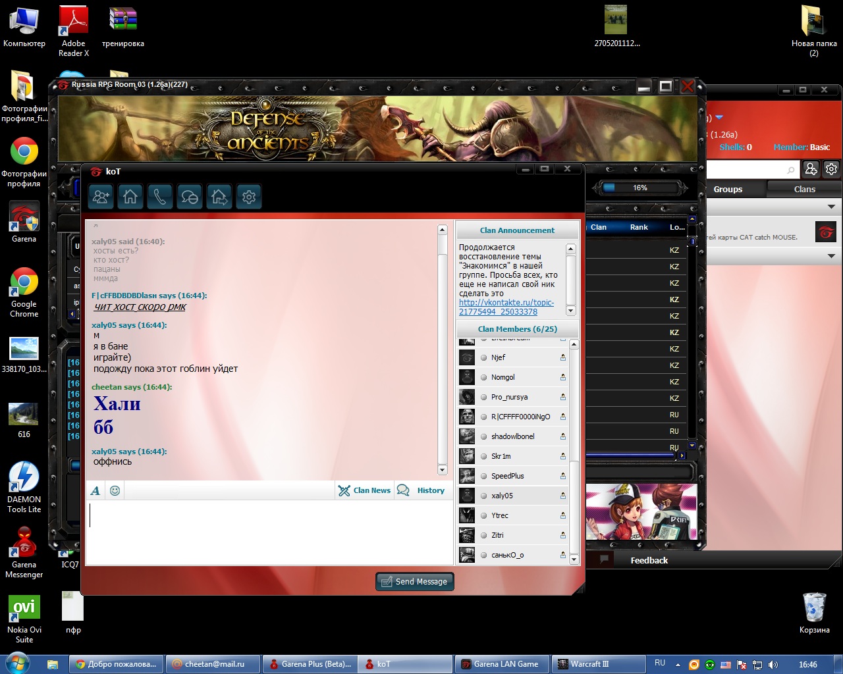Click add buddy icon in Garena Messenger
Screen dimensions: 843x674
[x=811, y=169]
